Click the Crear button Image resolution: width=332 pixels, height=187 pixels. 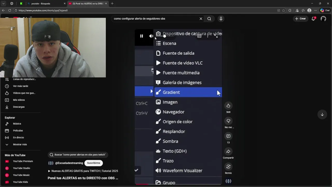pos(300,19)
